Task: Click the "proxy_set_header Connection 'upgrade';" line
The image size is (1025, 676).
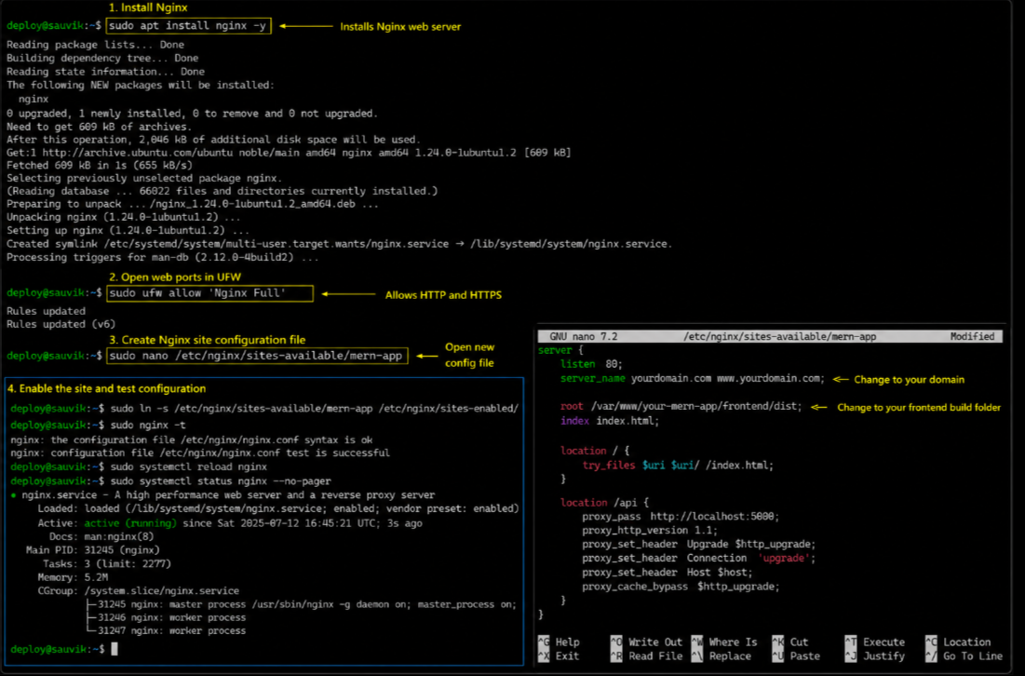Action: coord(699,558)
